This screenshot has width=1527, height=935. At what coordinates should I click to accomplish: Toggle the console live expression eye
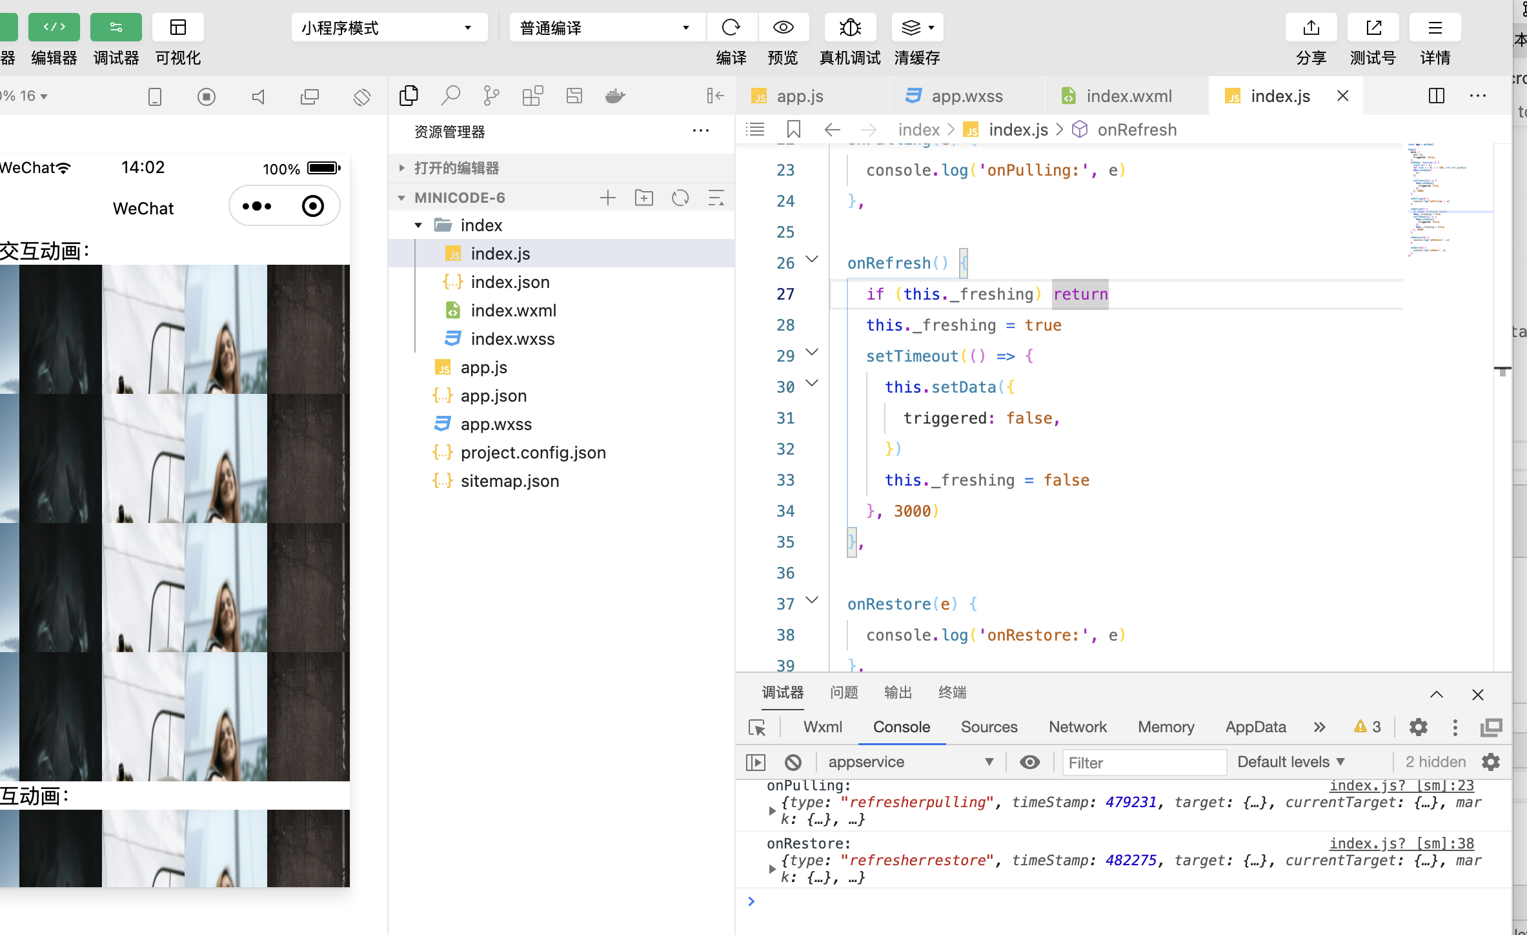coord(1029,763)
